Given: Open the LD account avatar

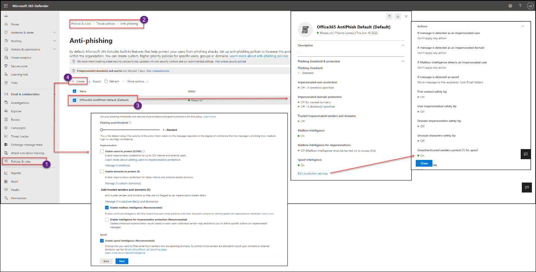Looking at the screenshot, I should pyautogui.click(x=530, y=6).
